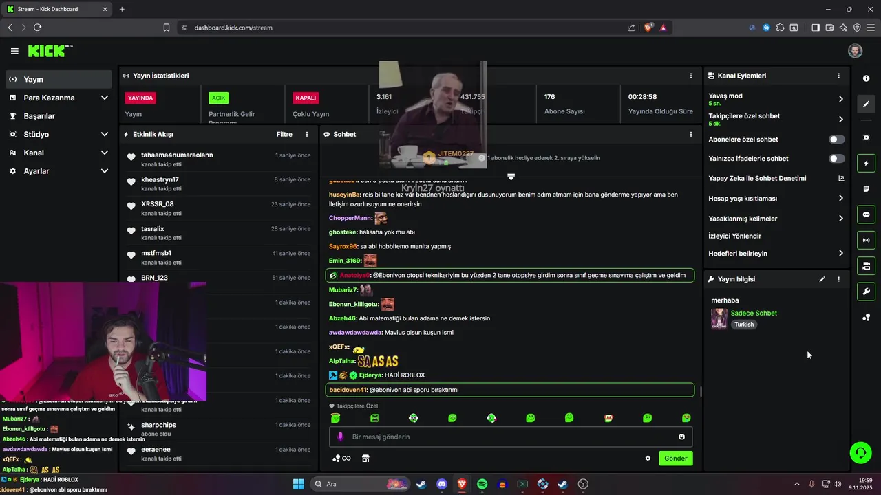The image size is (881, 495).
Task: Select sharpchips abone oldu entry
Action: (217, 429)
